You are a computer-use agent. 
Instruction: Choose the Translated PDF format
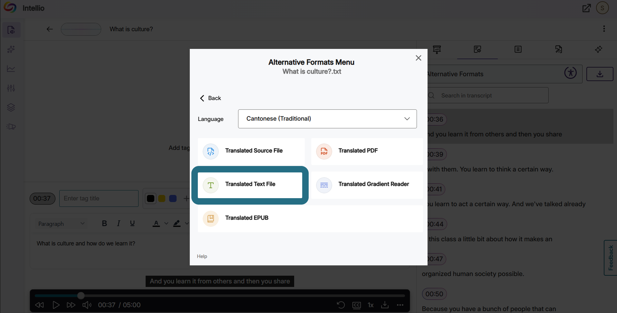point(367,151)
